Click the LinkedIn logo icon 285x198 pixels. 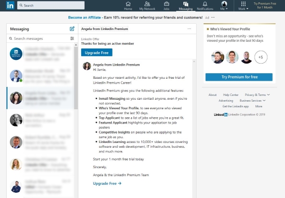(x=10, y=5)
